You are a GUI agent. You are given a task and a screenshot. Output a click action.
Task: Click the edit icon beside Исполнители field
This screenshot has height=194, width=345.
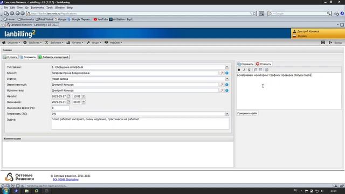click(222, 91)
